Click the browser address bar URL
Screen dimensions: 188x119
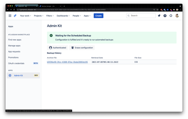(x=62, y=10)
